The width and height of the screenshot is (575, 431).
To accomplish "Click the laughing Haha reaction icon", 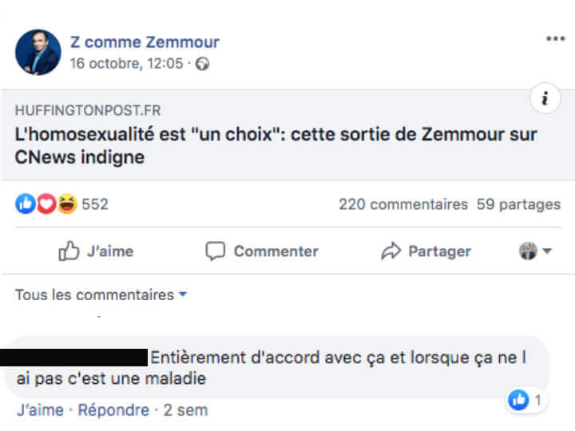I will pos(67,204).
